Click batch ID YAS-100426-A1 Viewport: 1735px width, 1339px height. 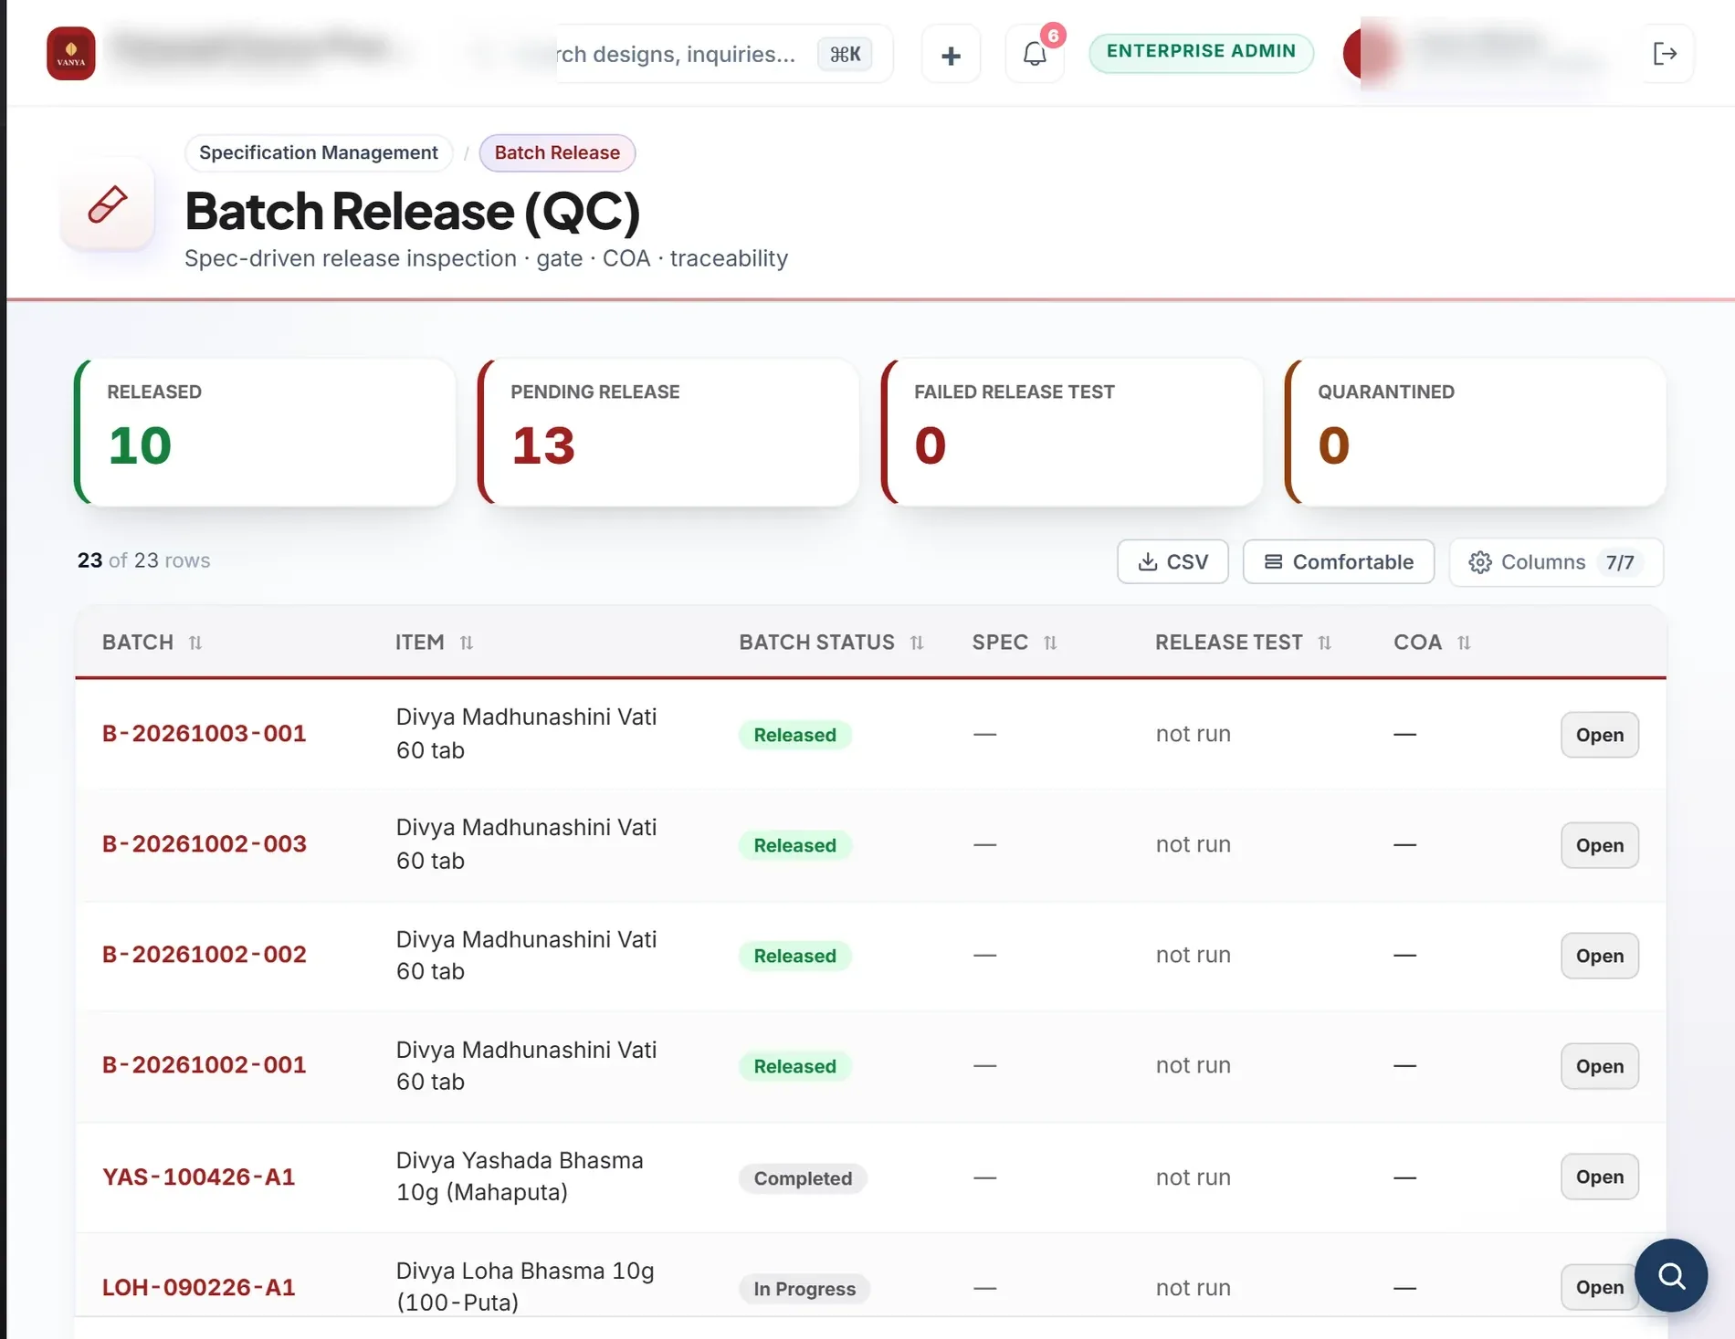coord(198,1177)
